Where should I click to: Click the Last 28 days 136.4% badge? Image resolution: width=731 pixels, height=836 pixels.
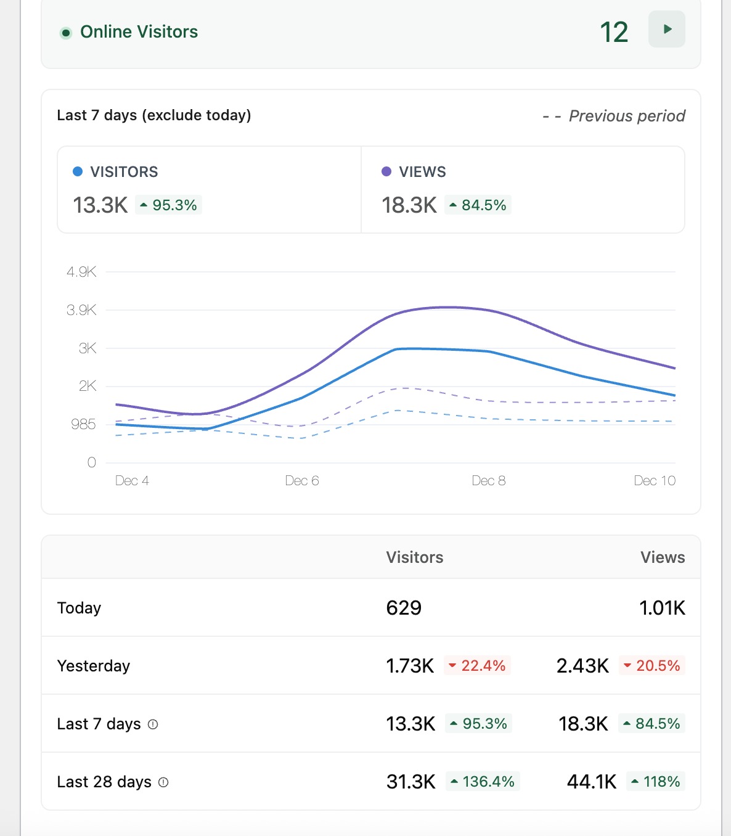(483, 782)
